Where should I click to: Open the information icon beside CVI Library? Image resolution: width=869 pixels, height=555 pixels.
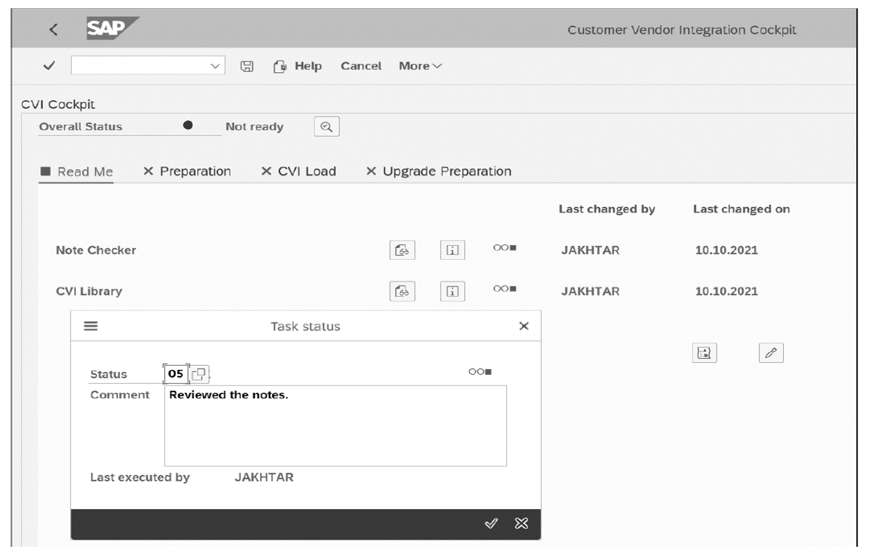pos(451,291)
